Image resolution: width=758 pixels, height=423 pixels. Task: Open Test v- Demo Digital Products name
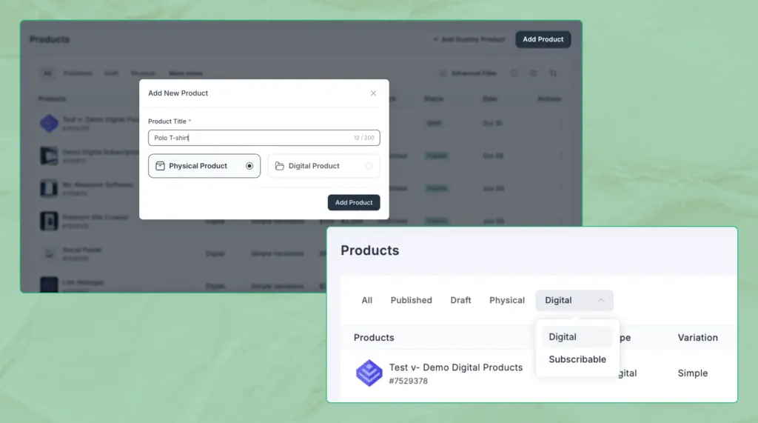click(455, 367)
